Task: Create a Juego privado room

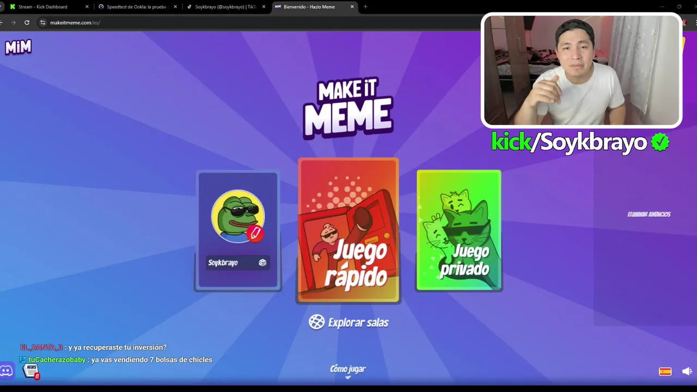Action: (458, 230)
